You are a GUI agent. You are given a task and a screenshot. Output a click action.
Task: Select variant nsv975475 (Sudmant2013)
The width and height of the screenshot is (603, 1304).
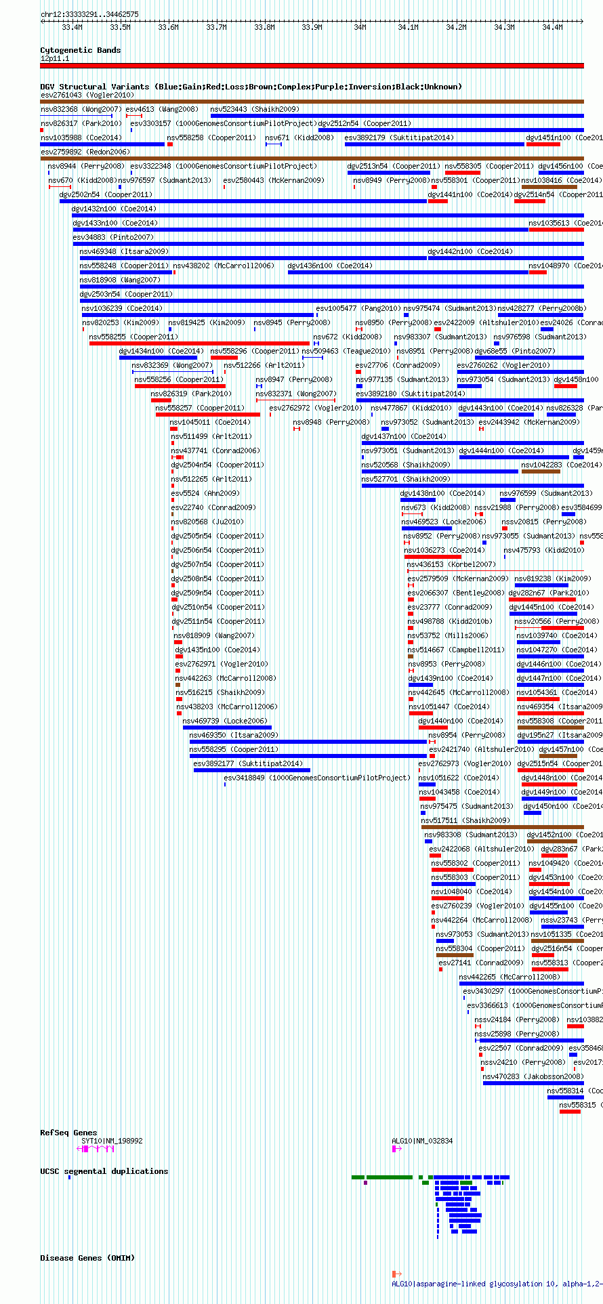[423, 813]
